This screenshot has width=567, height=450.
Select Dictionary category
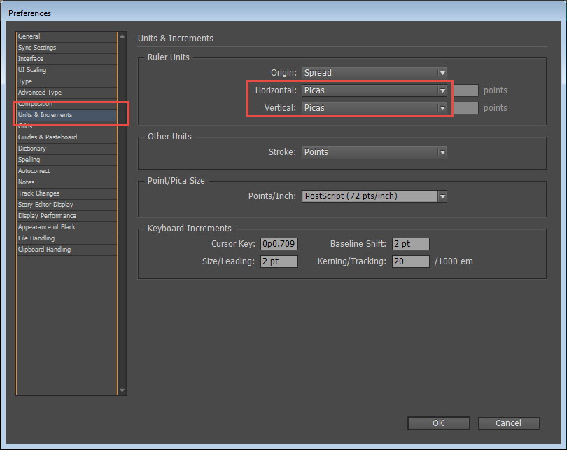point(66,149)
